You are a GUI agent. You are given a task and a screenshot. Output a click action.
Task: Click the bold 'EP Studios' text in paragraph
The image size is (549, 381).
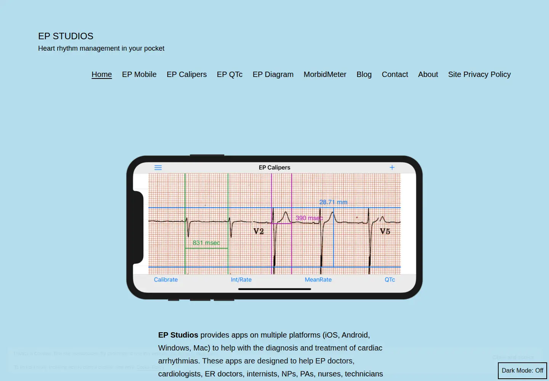178,335
